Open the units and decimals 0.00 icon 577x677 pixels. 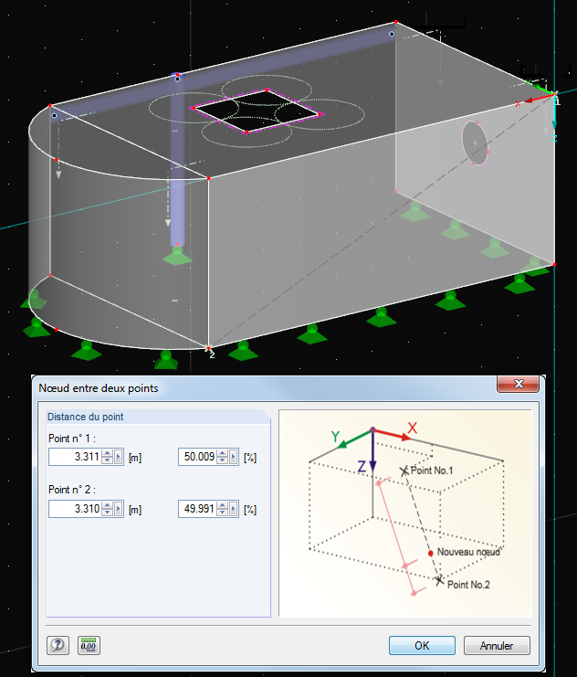click(x=89, y=646)
